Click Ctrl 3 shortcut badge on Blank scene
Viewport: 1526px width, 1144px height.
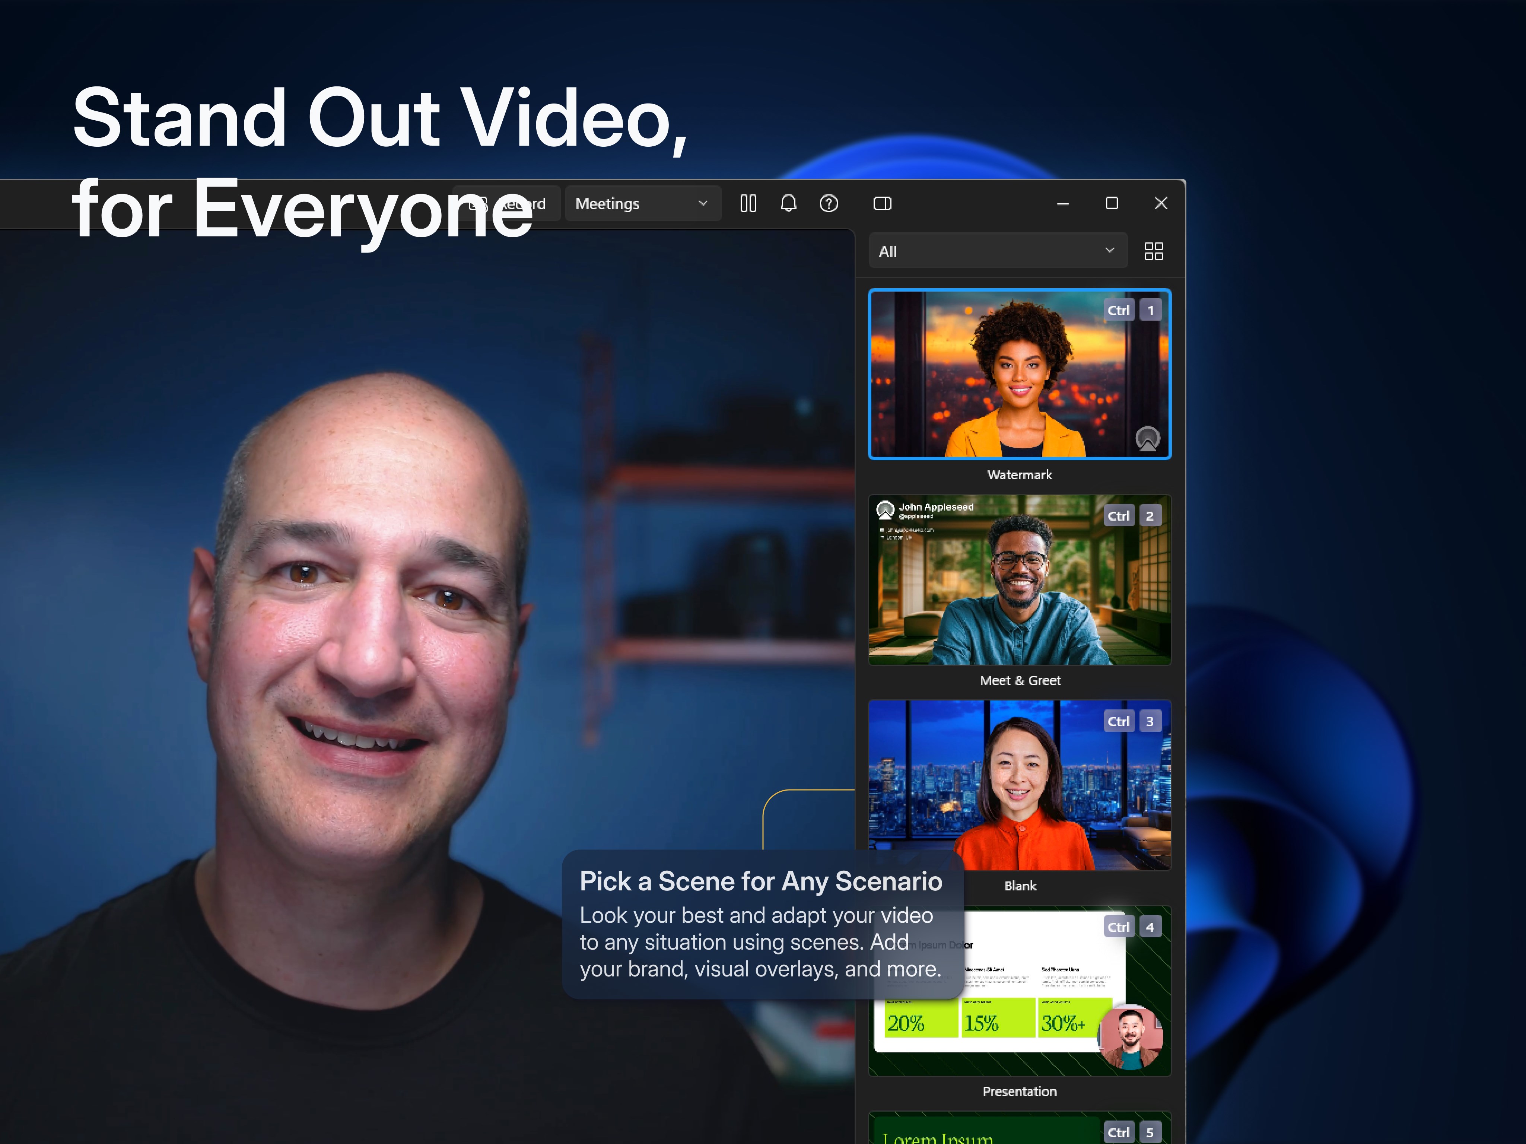click(1133, 721)
